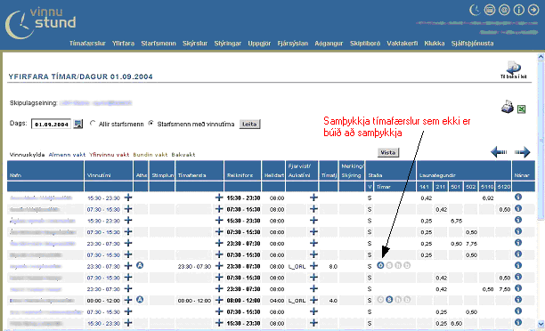
Task: Click the Yfirvinnu vakt legend label
Action: (110, 155)
